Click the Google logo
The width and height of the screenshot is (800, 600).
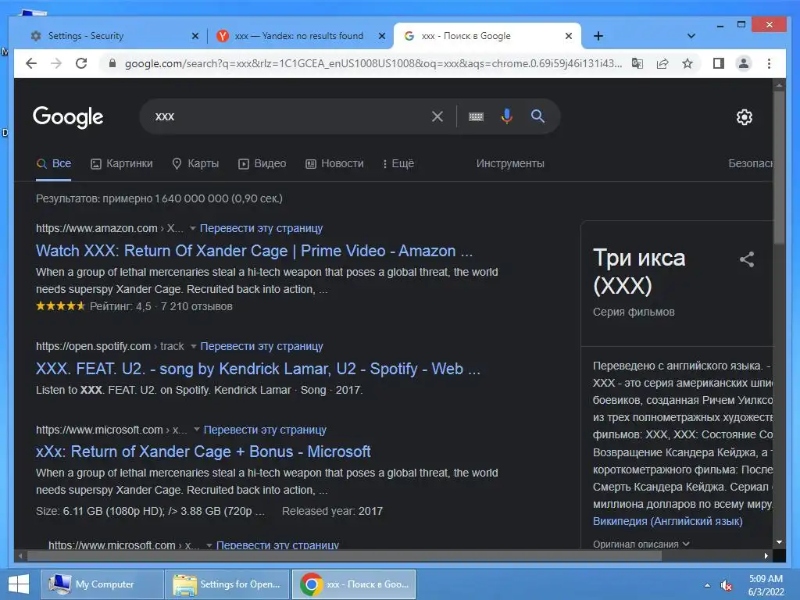pos(68,117)
